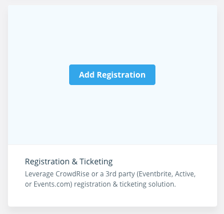
Task: Click the word Registration in the card heading
Action: 47,161
